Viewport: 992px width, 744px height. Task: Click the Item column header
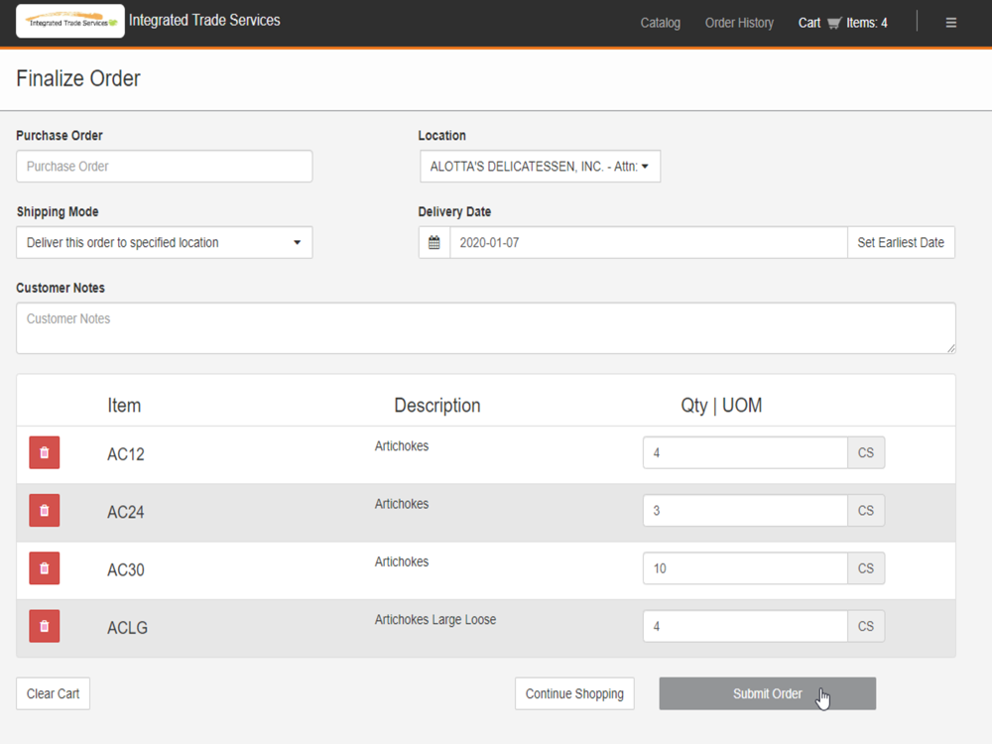pyautogui.click(x=124, y=405)
